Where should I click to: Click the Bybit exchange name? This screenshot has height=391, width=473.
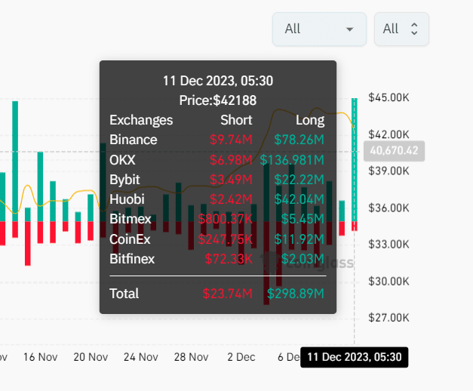click(x=124, y=180)
